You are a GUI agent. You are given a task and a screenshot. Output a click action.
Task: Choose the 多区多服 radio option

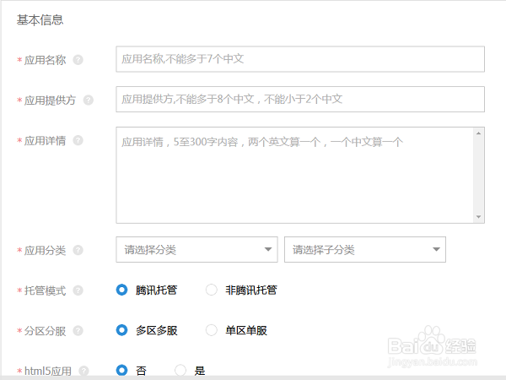pyautogui.click(x=122, y=330)
